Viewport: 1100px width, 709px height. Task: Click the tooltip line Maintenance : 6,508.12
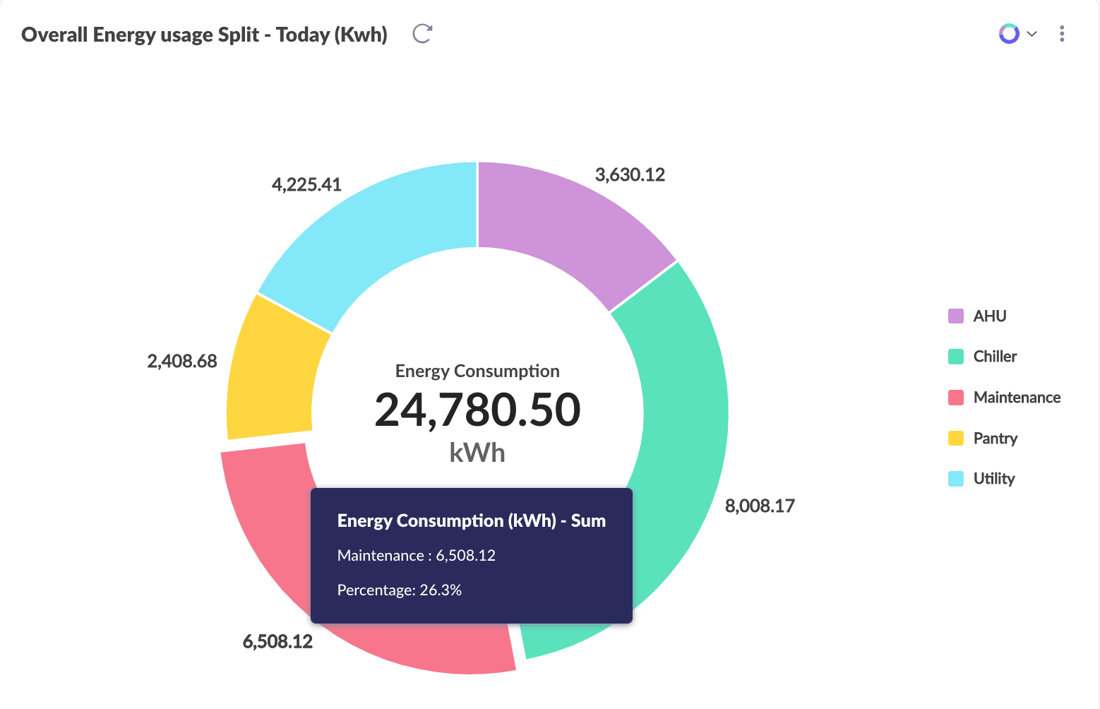[417, 555]
